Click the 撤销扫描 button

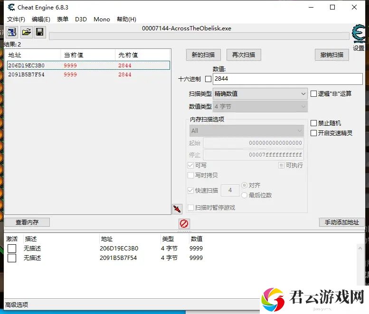click(332, 55)
